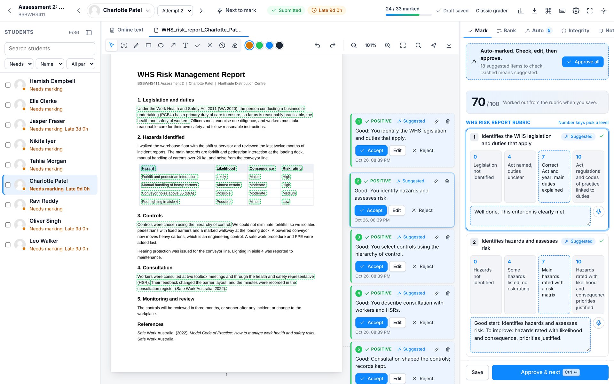Open the Name sort dropdown
The image size is (614, 384).
click(50, 64)
